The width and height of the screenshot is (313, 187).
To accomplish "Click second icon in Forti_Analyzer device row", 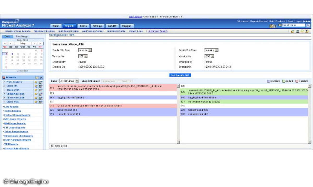I will 41,82.
